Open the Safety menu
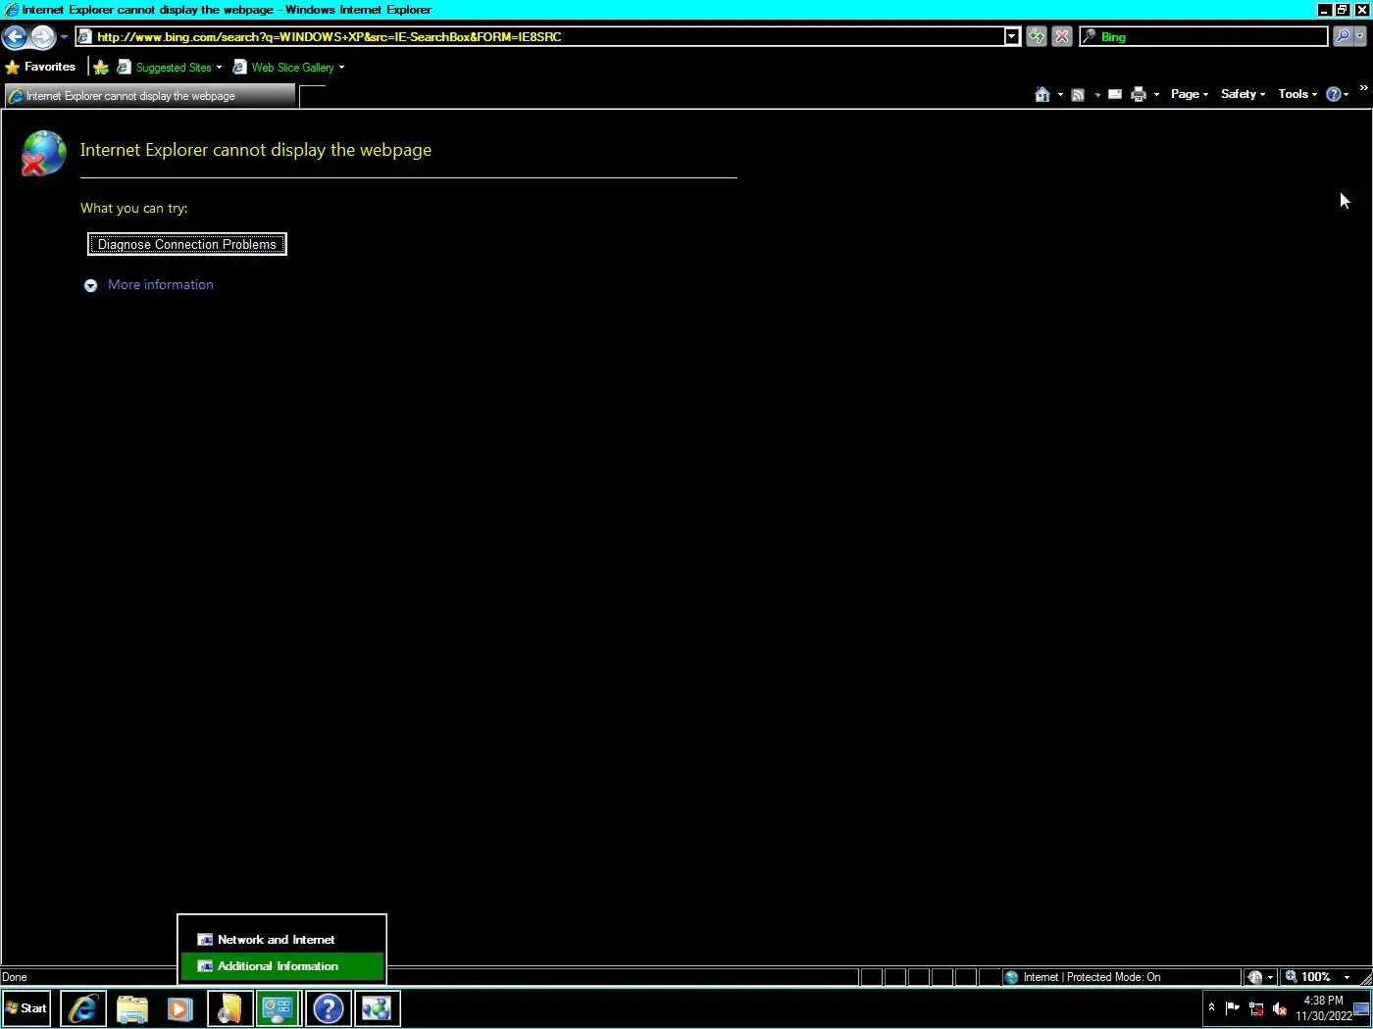 point(1243,94)
